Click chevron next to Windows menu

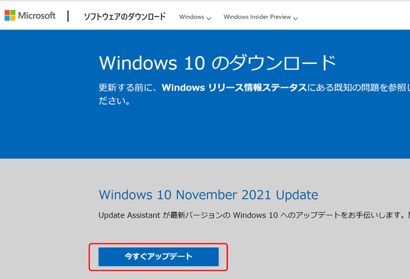point(209,18)
